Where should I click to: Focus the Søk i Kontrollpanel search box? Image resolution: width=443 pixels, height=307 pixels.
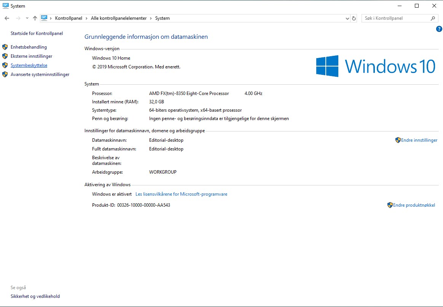tap(400, 18)
